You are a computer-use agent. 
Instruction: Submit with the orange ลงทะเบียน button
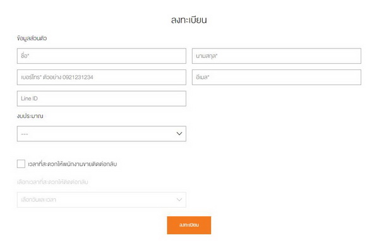[189, 225]
